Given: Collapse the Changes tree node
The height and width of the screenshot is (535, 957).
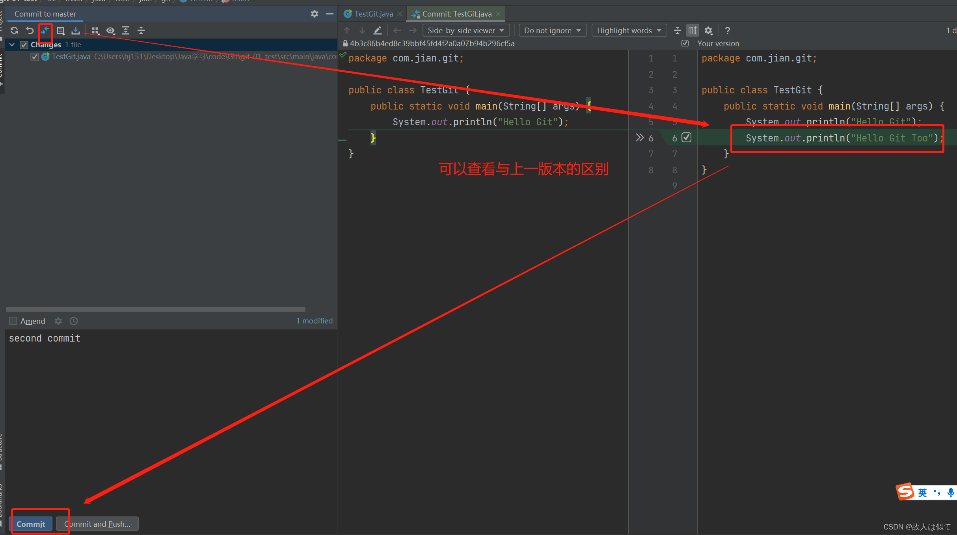Looking at the screenshot, I should click(12, 45).
